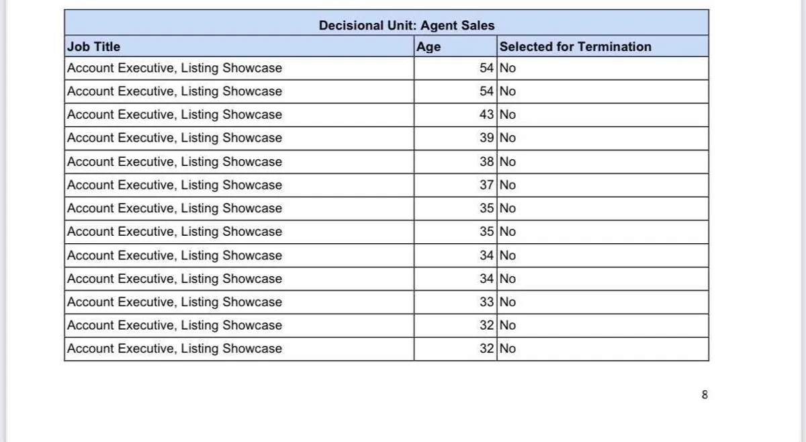Click the age cell showing 38
The height and width of the screenshot is (442, 806).
[x=486, y=162]
